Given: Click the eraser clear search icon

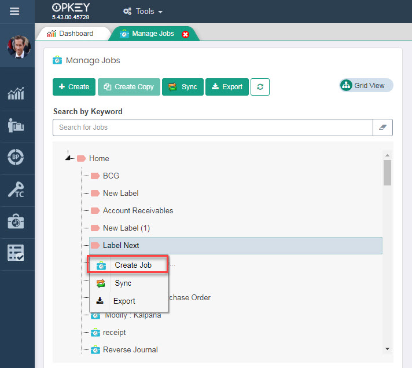Looking at the screenshot, I should pyautogui.click(x=382, y=127).
